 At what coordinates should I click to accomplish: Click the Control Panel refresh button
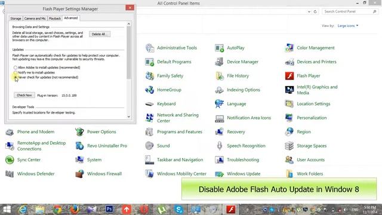[315, 11]
